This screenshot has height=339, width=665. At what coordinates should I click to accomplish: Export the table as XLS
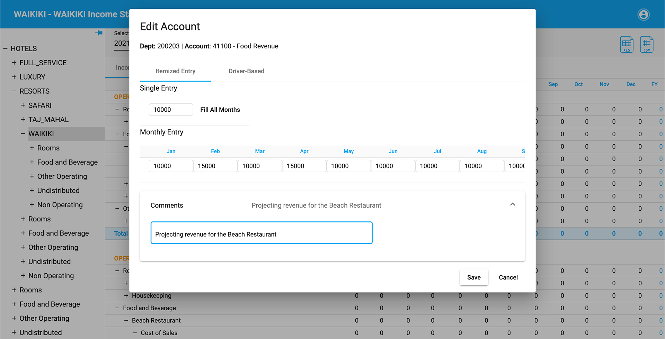click(627, 44)
